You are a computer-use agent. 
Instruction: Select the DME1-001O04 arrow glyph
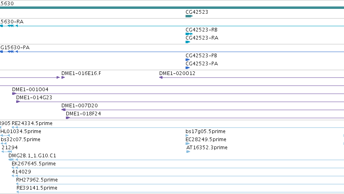coord(14,94)
